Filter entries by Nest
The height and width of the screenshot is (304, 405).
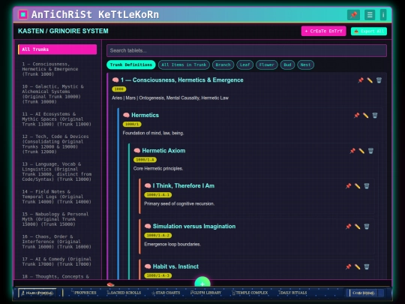pos(305,65)
